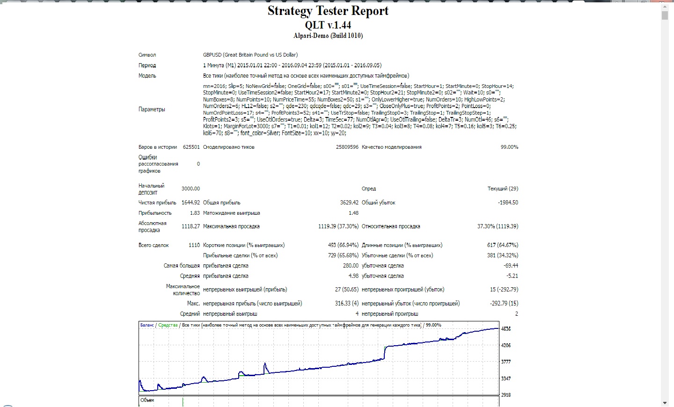Image resolution: width=674 pixels, height=407 pixels.
Task: Click the bars in history value 625501
Action: [x=191, y=147]
